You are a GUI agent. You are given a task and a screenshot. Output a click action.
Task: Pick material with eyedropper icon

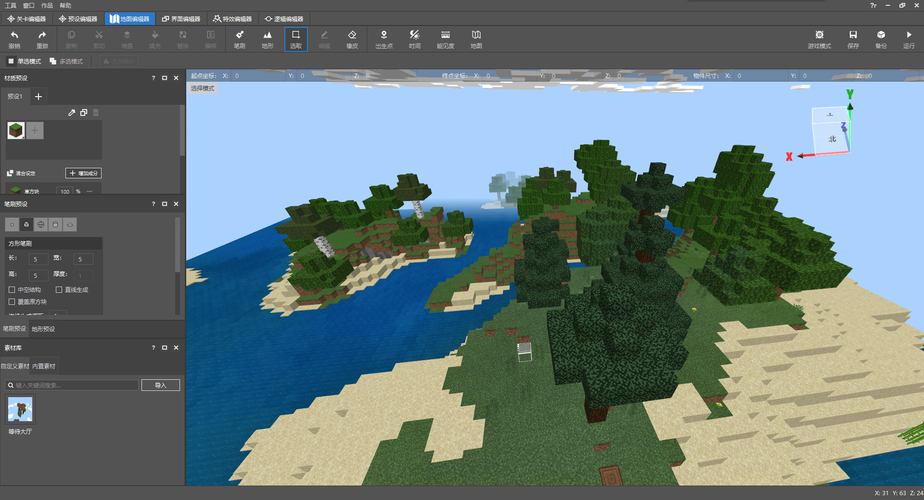tap(72, 112)
